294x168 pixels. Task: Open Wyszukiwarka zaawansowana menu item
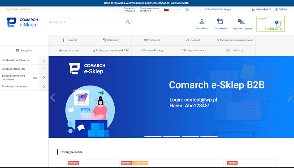tap(235, 40)
